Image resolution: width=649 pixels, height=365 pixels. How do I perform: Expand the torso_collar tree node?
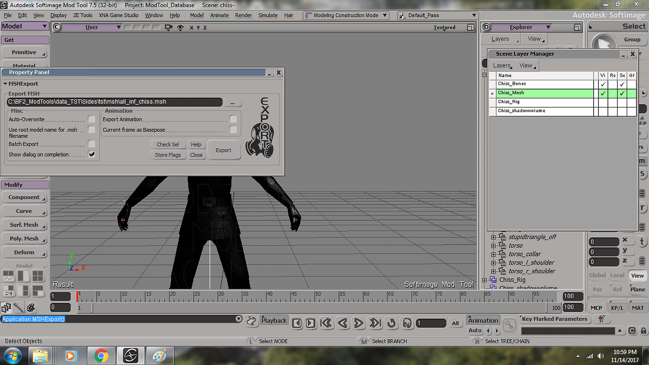pos(493,254)
